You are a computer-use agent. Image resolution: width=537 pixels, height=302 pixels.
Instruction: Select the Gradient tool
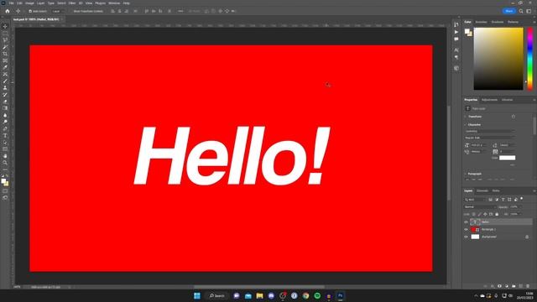click(x=5, y=108)
